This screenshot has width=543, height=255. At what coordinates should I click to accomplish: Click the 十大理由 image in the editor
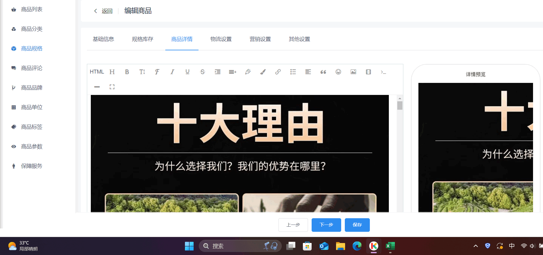tap(240, 154)
